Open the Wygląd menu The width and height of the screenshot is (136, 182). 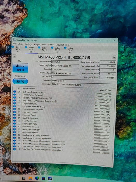[37, 44]
